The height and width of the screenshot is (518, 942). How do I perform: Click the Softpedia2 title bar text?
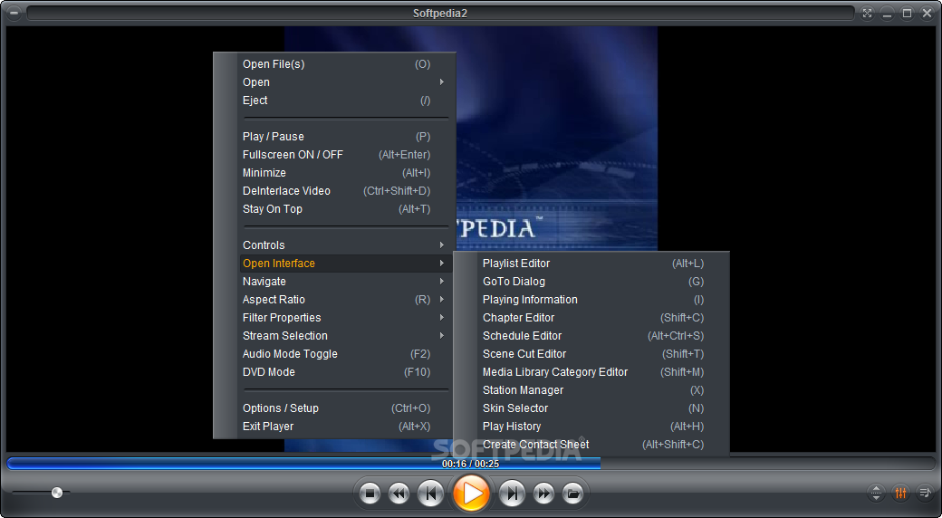click(x=440, y=13)
